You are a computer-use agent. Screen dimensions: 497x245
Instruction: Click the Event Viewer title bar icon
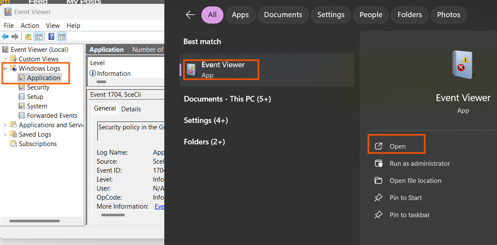pos(8,12)
